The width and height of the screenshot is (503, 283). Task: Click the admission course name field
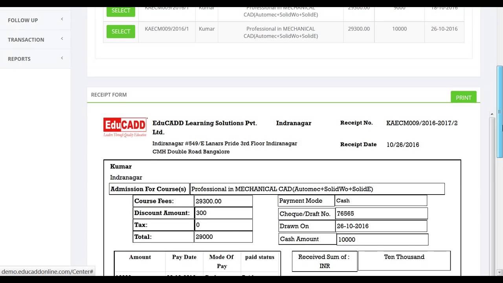317,189
